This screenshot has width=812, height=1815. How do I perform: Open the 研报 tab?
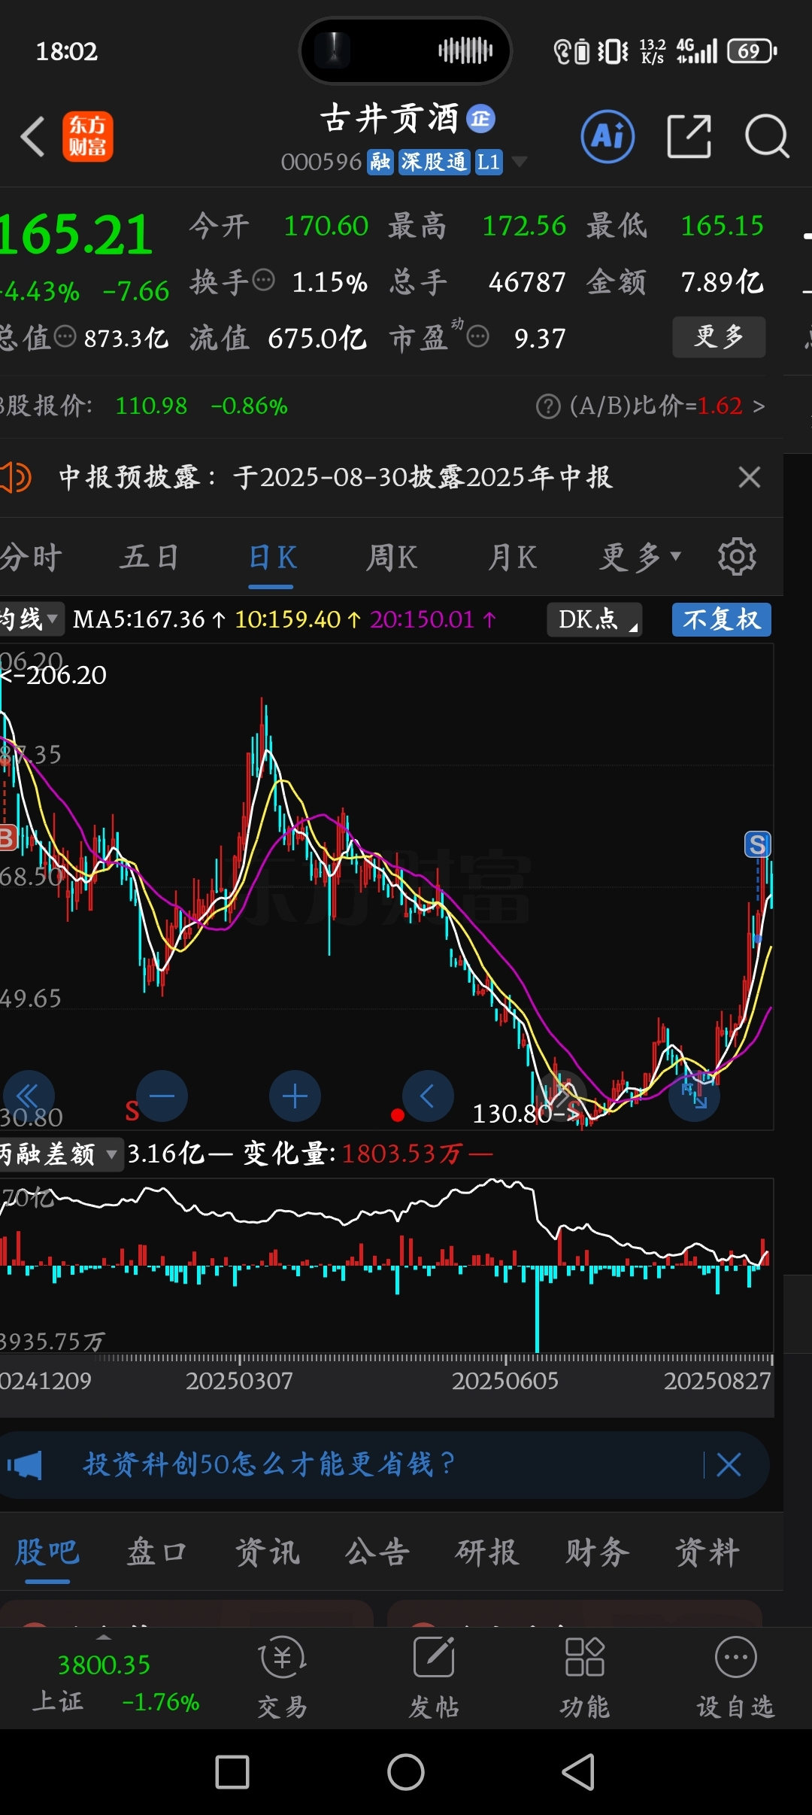[x=487, y=1552]
